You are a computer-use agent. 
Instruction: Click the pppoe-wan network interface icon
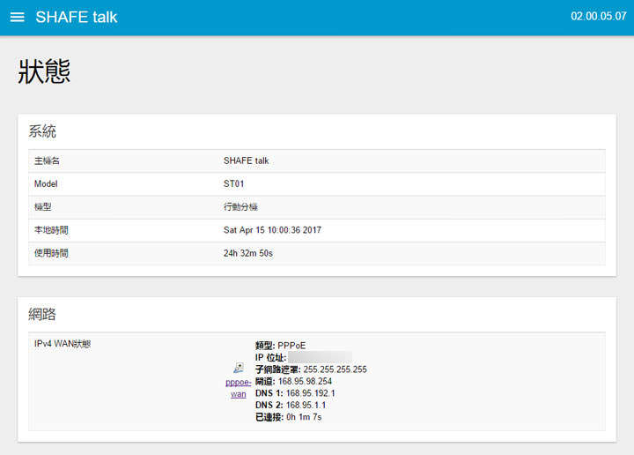coord(239,369)
